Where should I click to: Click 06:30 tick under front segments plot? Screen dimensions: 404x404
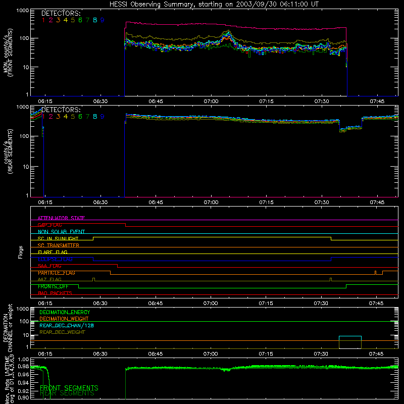[x=100, y=102]
